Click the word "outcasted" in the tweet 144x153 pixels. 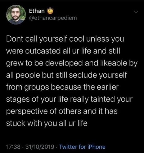43,51
